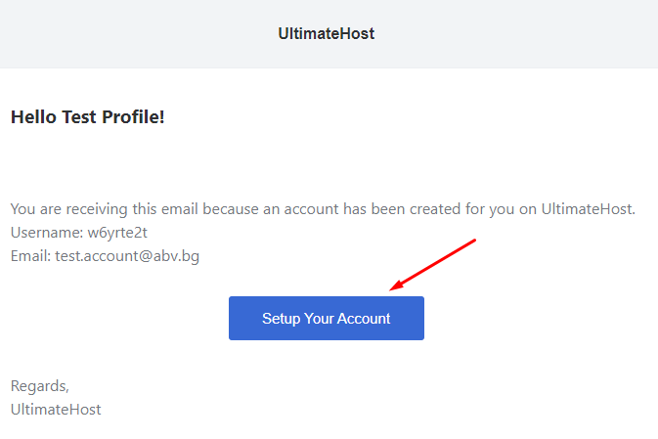Click the word 'Hello' in the greeting
The image size is (658, 439).
pyautogui.click(x=33, y=117)
